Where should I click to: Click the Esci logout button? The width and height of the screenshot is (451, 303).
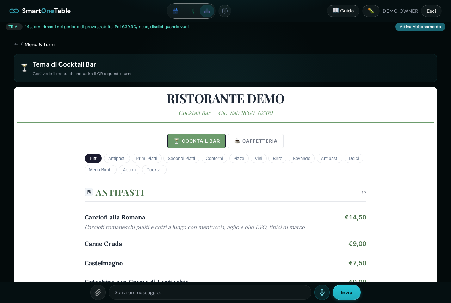(431, 11)
